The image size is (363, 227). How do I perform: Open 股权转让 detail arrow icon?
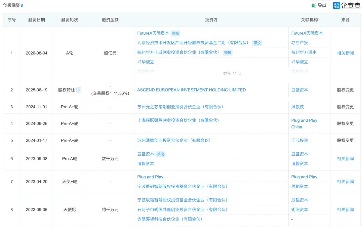click(79, 90)
